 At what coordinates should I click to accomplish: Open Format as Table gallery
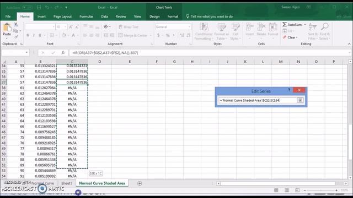(221, 31)
